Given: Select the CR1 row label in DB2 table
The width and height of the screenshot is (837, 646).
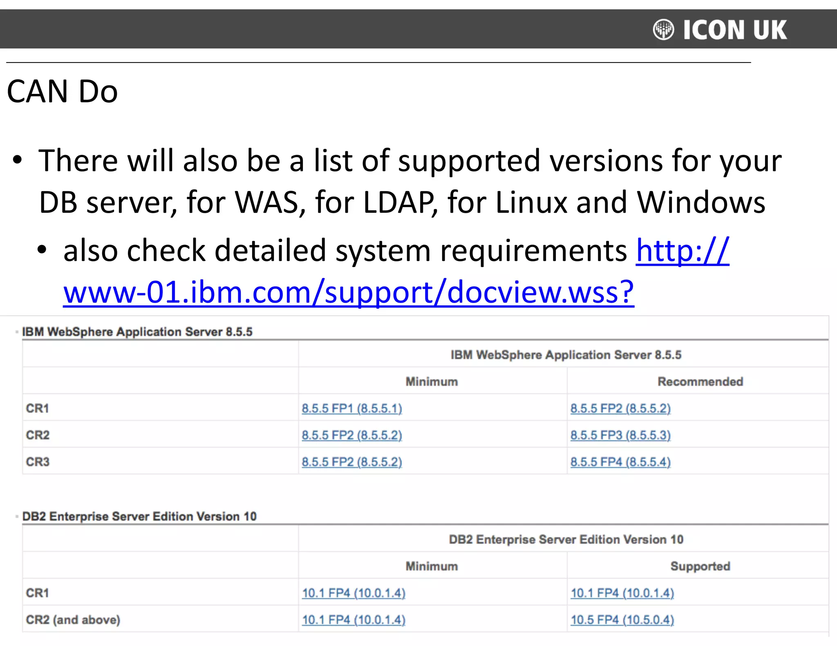Looking at the screenshot, I should [x=37, y=593].
